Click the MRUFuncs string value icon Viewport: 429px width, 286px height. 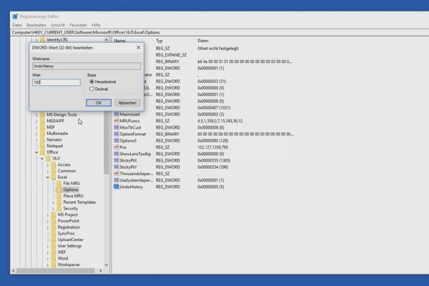pos(117,121)
